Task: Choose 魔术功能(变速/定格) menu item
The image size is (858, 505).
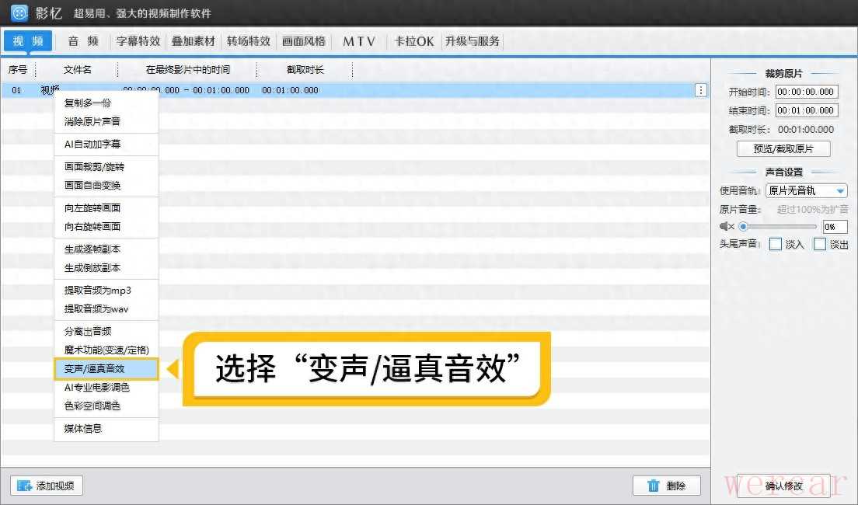Action: point(106,350)
